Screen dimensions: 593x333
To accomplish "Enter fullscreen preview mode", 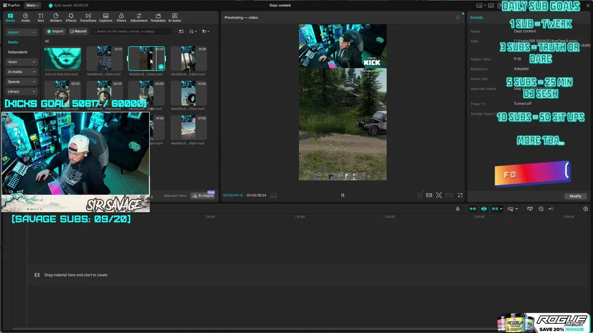I will point(460,195).
